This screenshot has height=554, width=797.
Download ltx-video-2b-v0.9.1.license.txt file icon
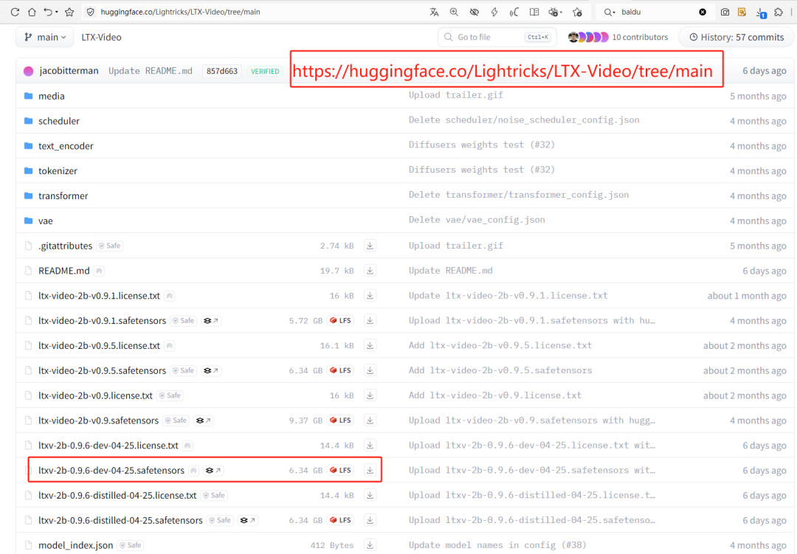[x=370, y=295]
